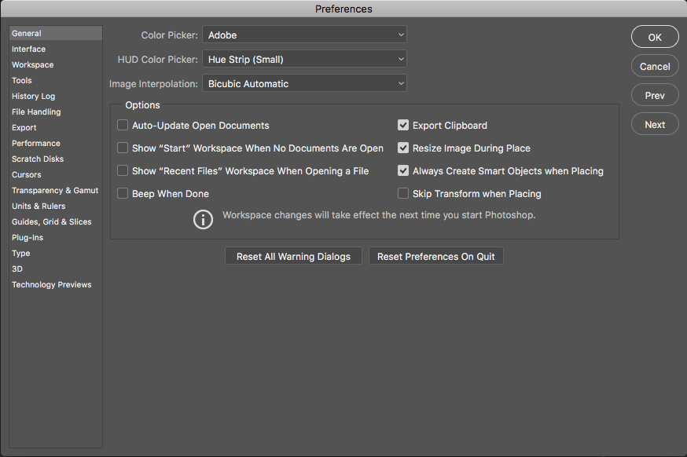Open the HUD Color Picker dropdown
687x457 pixels.
304,59
